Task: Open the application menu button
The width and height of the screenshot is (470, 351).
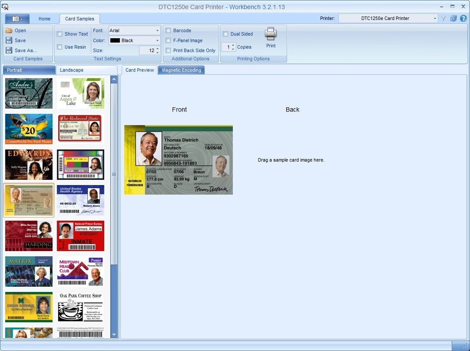Action: (x=17, y=19)
